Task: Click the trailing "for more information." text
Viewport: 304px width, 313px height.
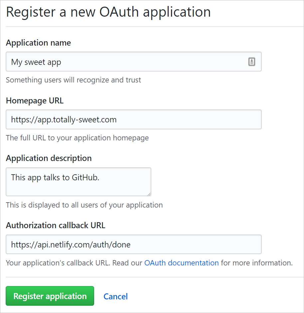Action: (x=256, y=263)
